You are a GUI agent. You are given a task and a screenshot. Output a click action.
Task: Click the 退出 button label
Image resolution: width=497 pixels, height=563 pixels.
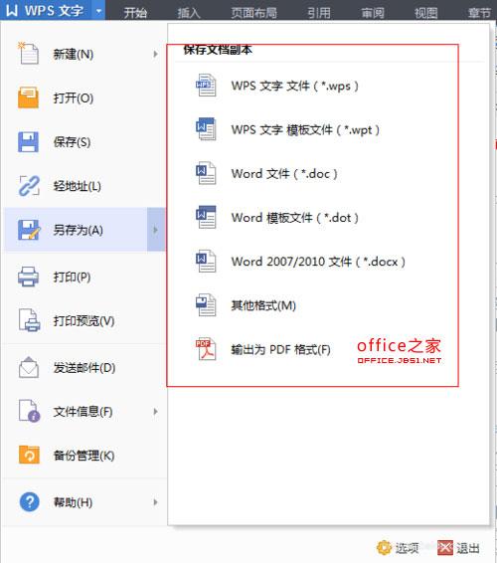click(468, 548)
